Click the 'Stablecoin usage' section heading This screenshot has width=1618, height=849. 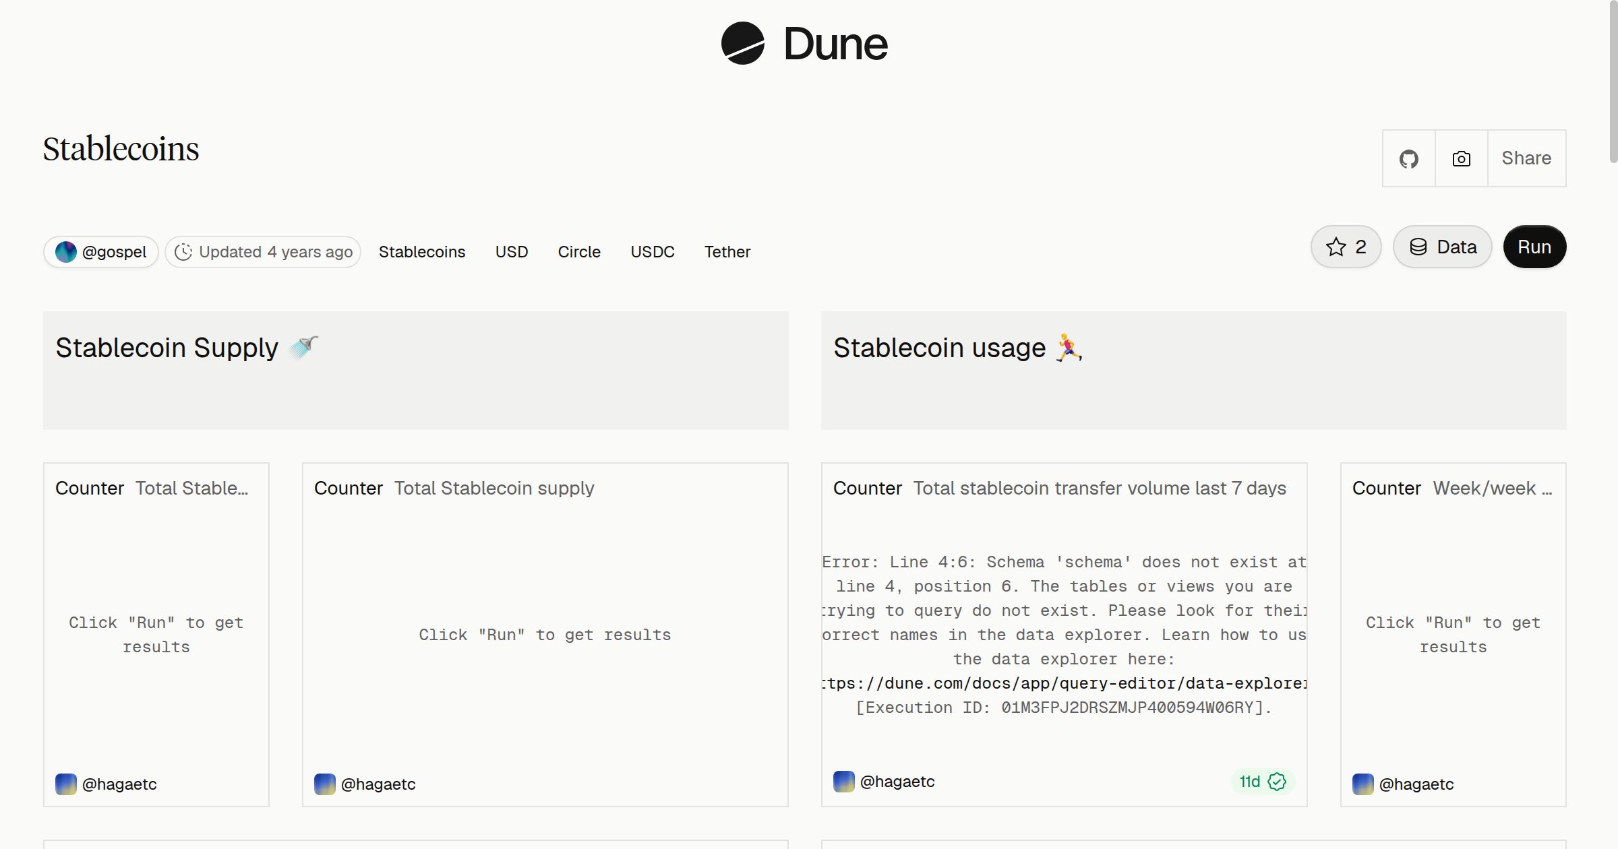[959, 348]
